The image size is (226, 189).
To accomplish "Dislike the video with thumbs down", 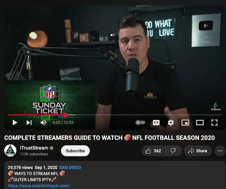I will 173,151.
